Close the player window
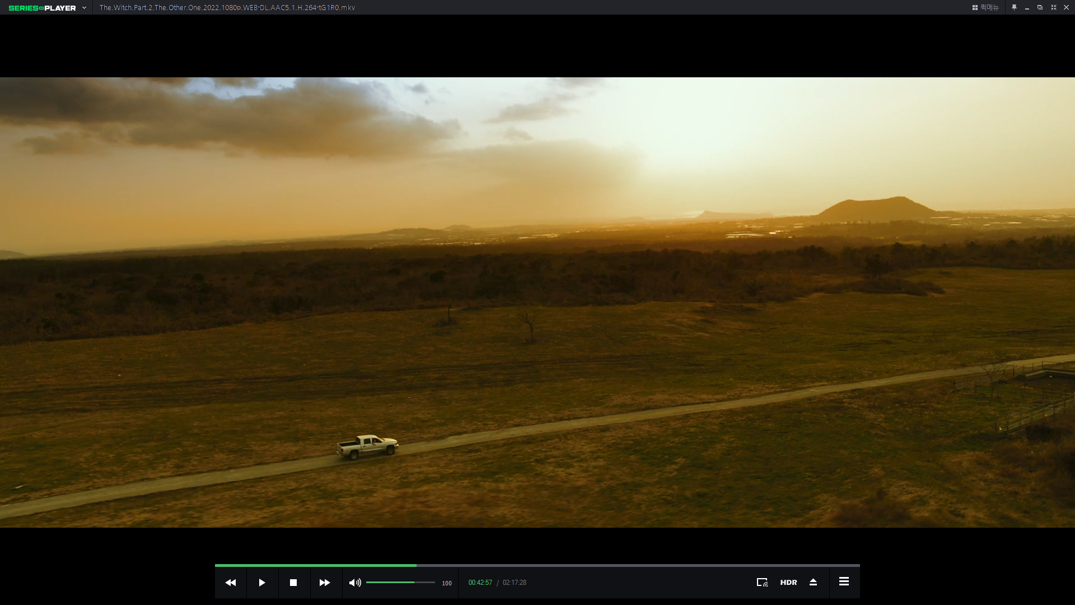The width and height of the screenshot is (1075, 605). tap(1066, 7)
